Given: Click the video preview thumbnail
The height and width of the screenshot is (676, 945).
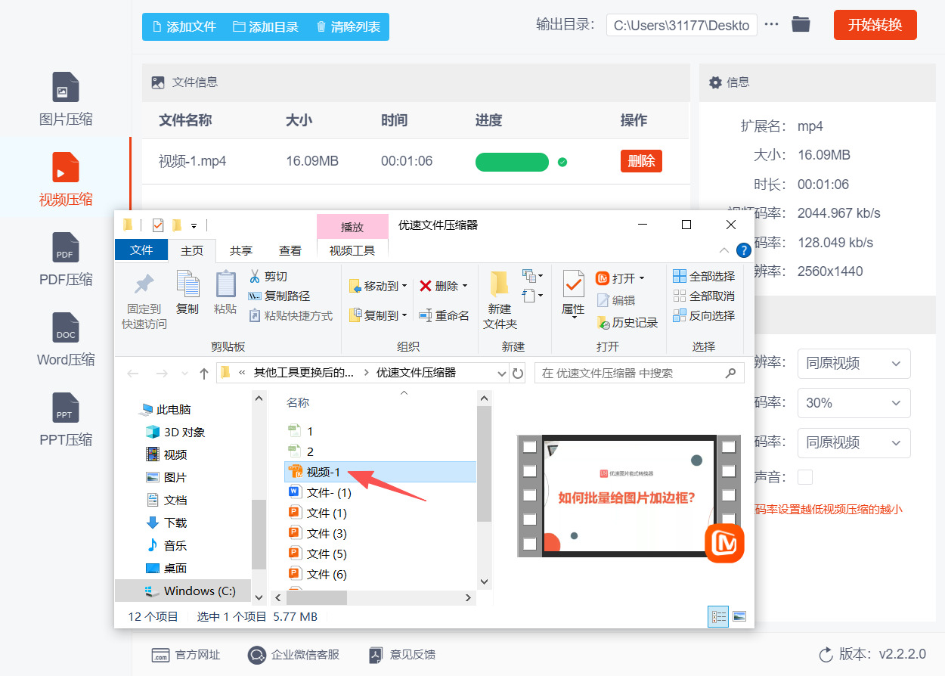Looking at the screenshot, I should pos(629,496).
